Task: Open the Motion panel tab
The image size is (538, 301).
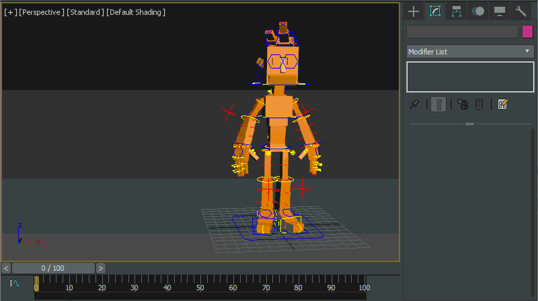Action: [478, 11]
